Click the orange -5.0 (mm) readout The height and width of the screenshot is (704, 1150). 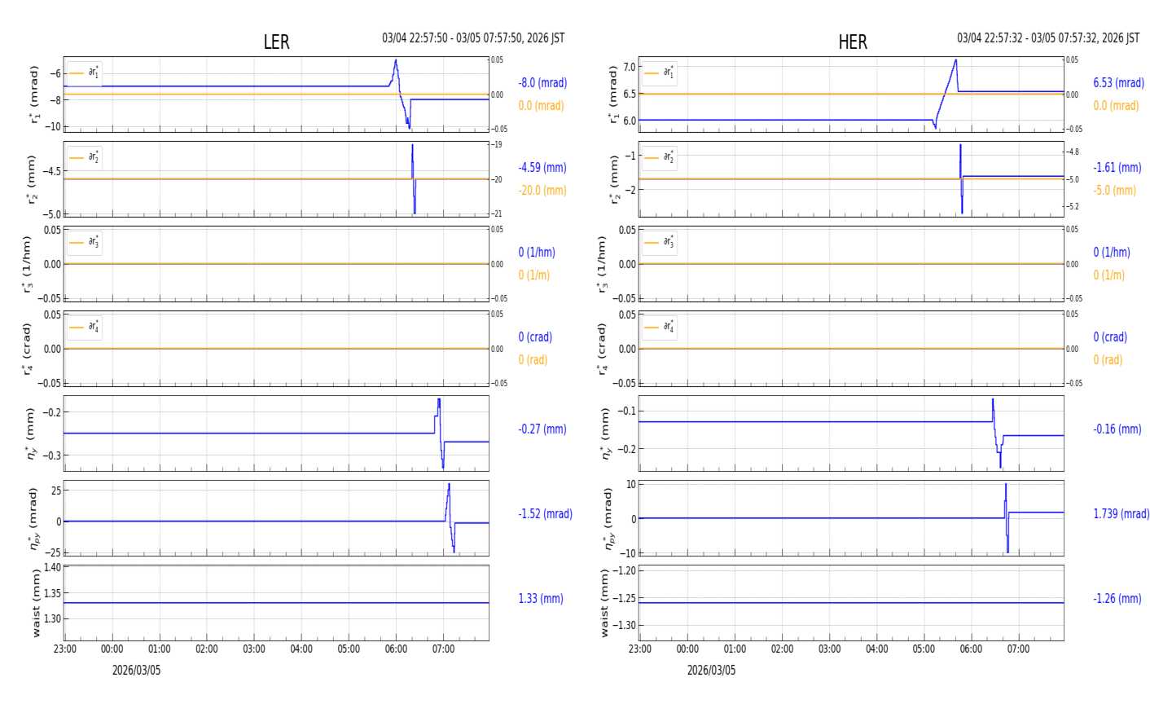(1114, 191)
